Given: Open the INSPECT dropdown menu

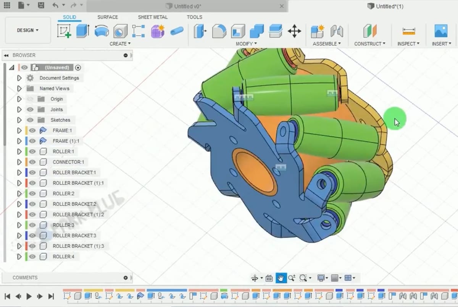Looking at the screenshot, I should [x=408, y=44].
